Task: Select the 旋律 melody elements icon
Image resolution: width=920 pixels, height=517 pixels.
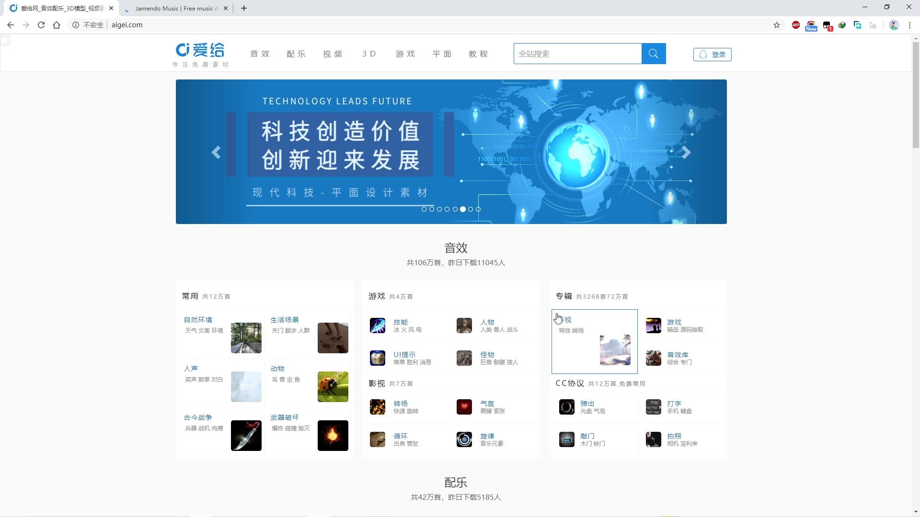Action: [x=464, y=439]
